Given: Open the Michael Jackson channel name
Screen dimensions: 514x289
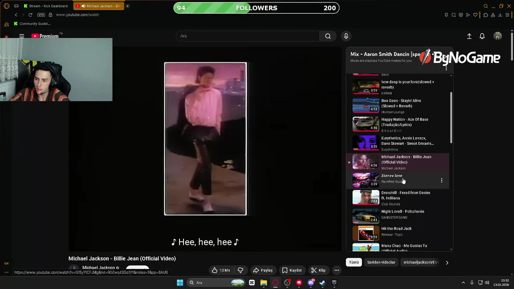Looking at the screenshot, I should point(98,268).
